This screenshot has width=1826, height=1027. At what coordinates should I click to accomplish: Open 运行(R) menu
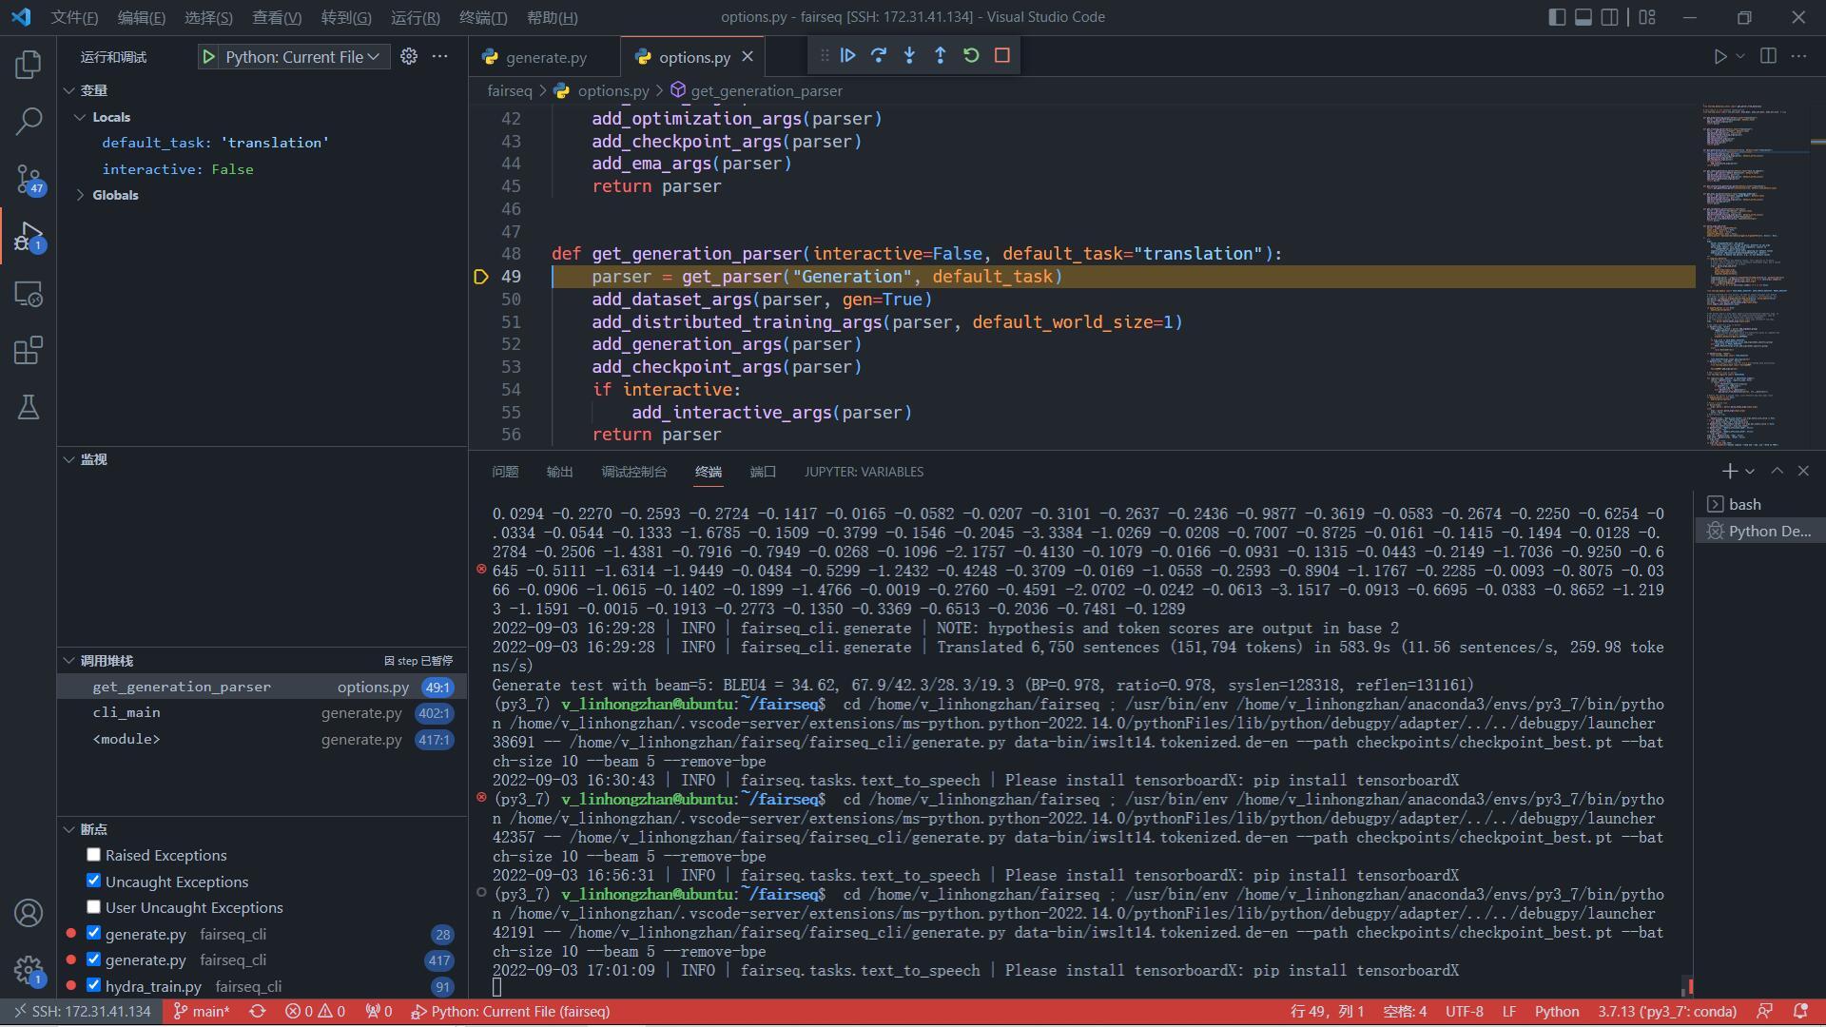[x=415, y=17]
